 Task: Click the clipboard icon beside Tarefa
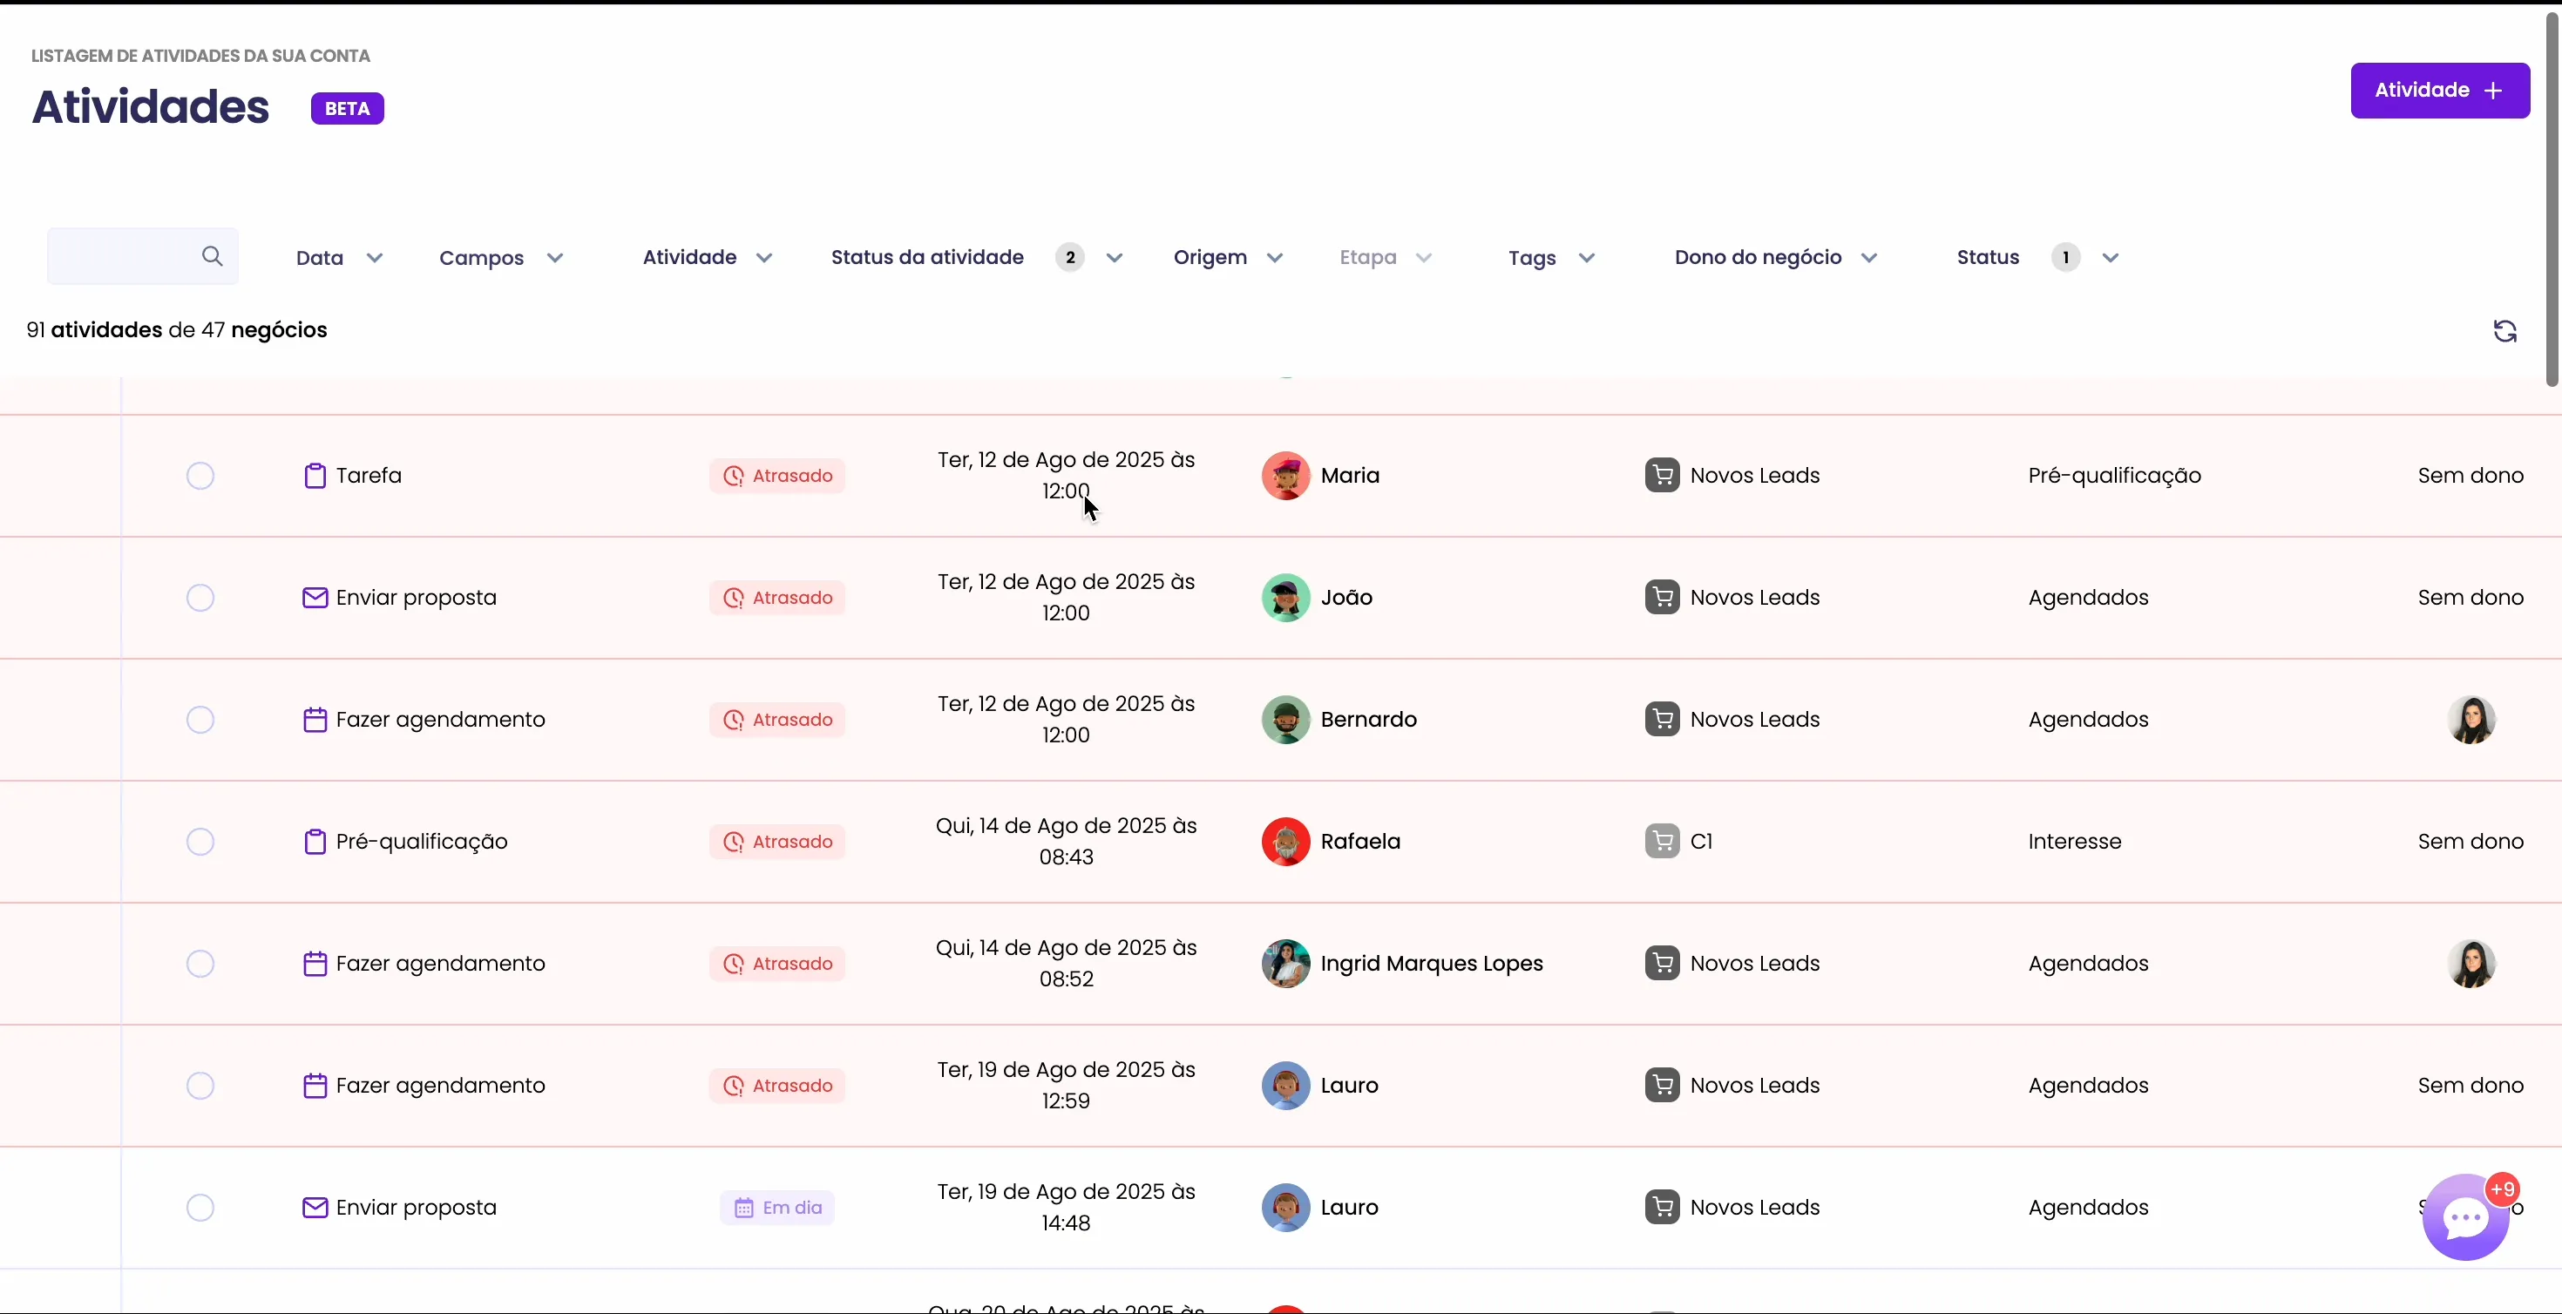tap(315, 476)
